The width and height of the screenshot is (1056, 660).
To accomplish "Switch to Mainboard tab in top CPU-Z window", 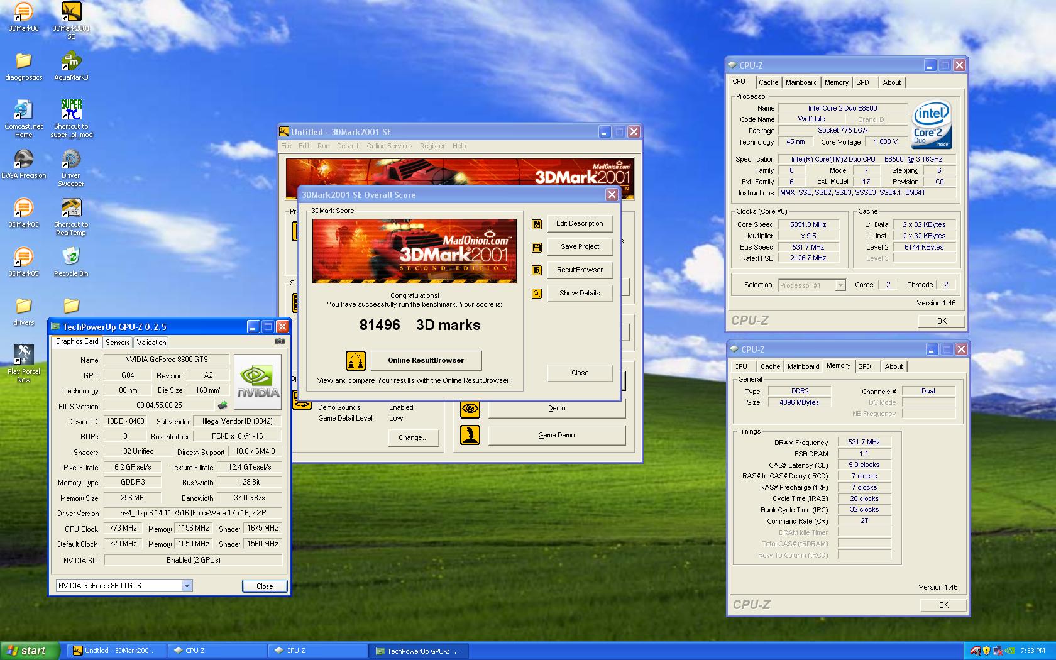I will [x=801, y=82].
